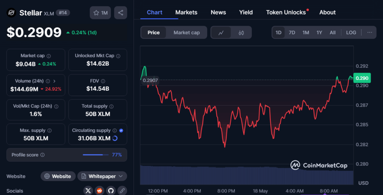Click the verified badge by Circulating supply
The width and height of the screenshot is (383, 195).
coord(121,131)
